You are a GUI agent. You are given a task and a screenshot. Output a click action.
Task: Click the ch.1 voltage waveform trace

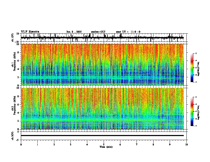(102, 38)
